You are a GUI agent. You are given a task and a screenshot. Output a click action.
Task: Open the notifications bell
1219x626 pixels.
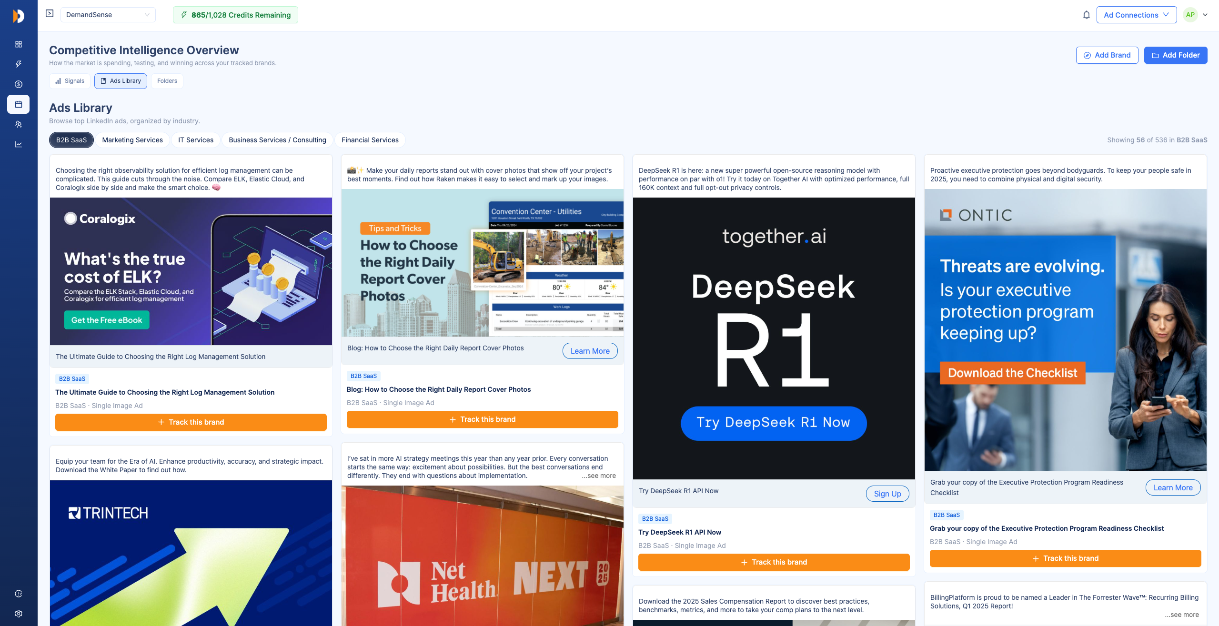(x=1086, y=15)
